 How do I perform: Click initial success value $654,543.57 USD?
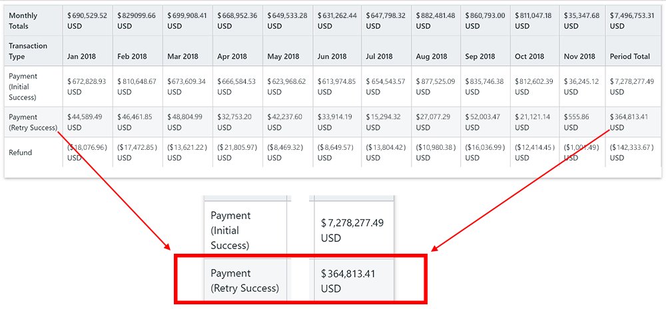[386, 87]
